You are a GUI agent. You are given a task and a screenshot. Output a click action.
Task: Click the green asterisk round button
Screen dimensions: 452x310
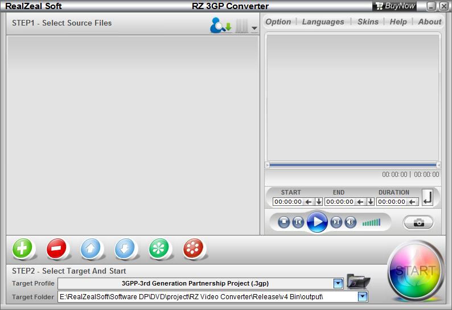(159, 249)
